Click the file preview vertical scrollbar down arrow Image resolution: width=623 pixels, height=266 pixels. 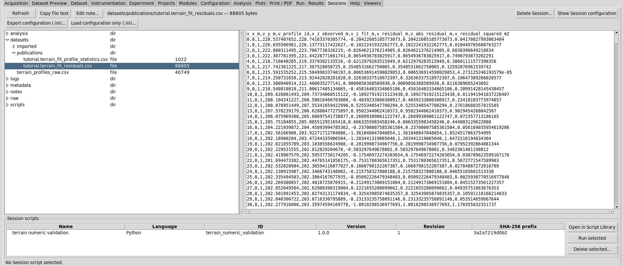pyautogui.click(x=617, y=207)
